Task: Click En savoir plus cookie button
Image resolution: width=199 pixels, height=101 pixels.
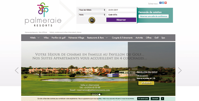Action: click(143, 99)
